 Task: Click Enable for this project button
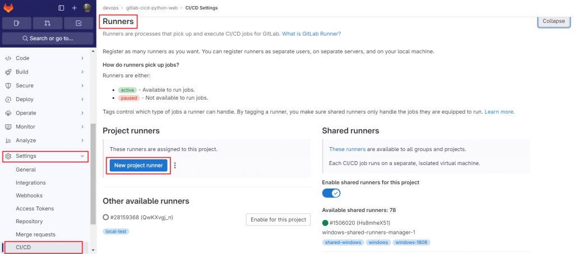[278, 219]
